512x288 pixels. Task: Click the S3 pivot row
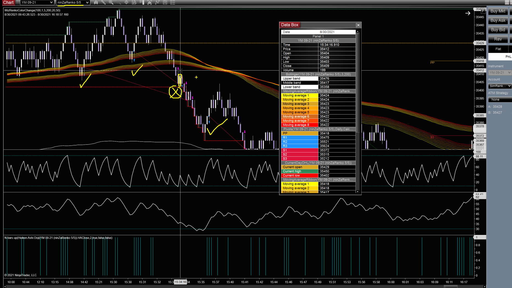coord(318,159)
